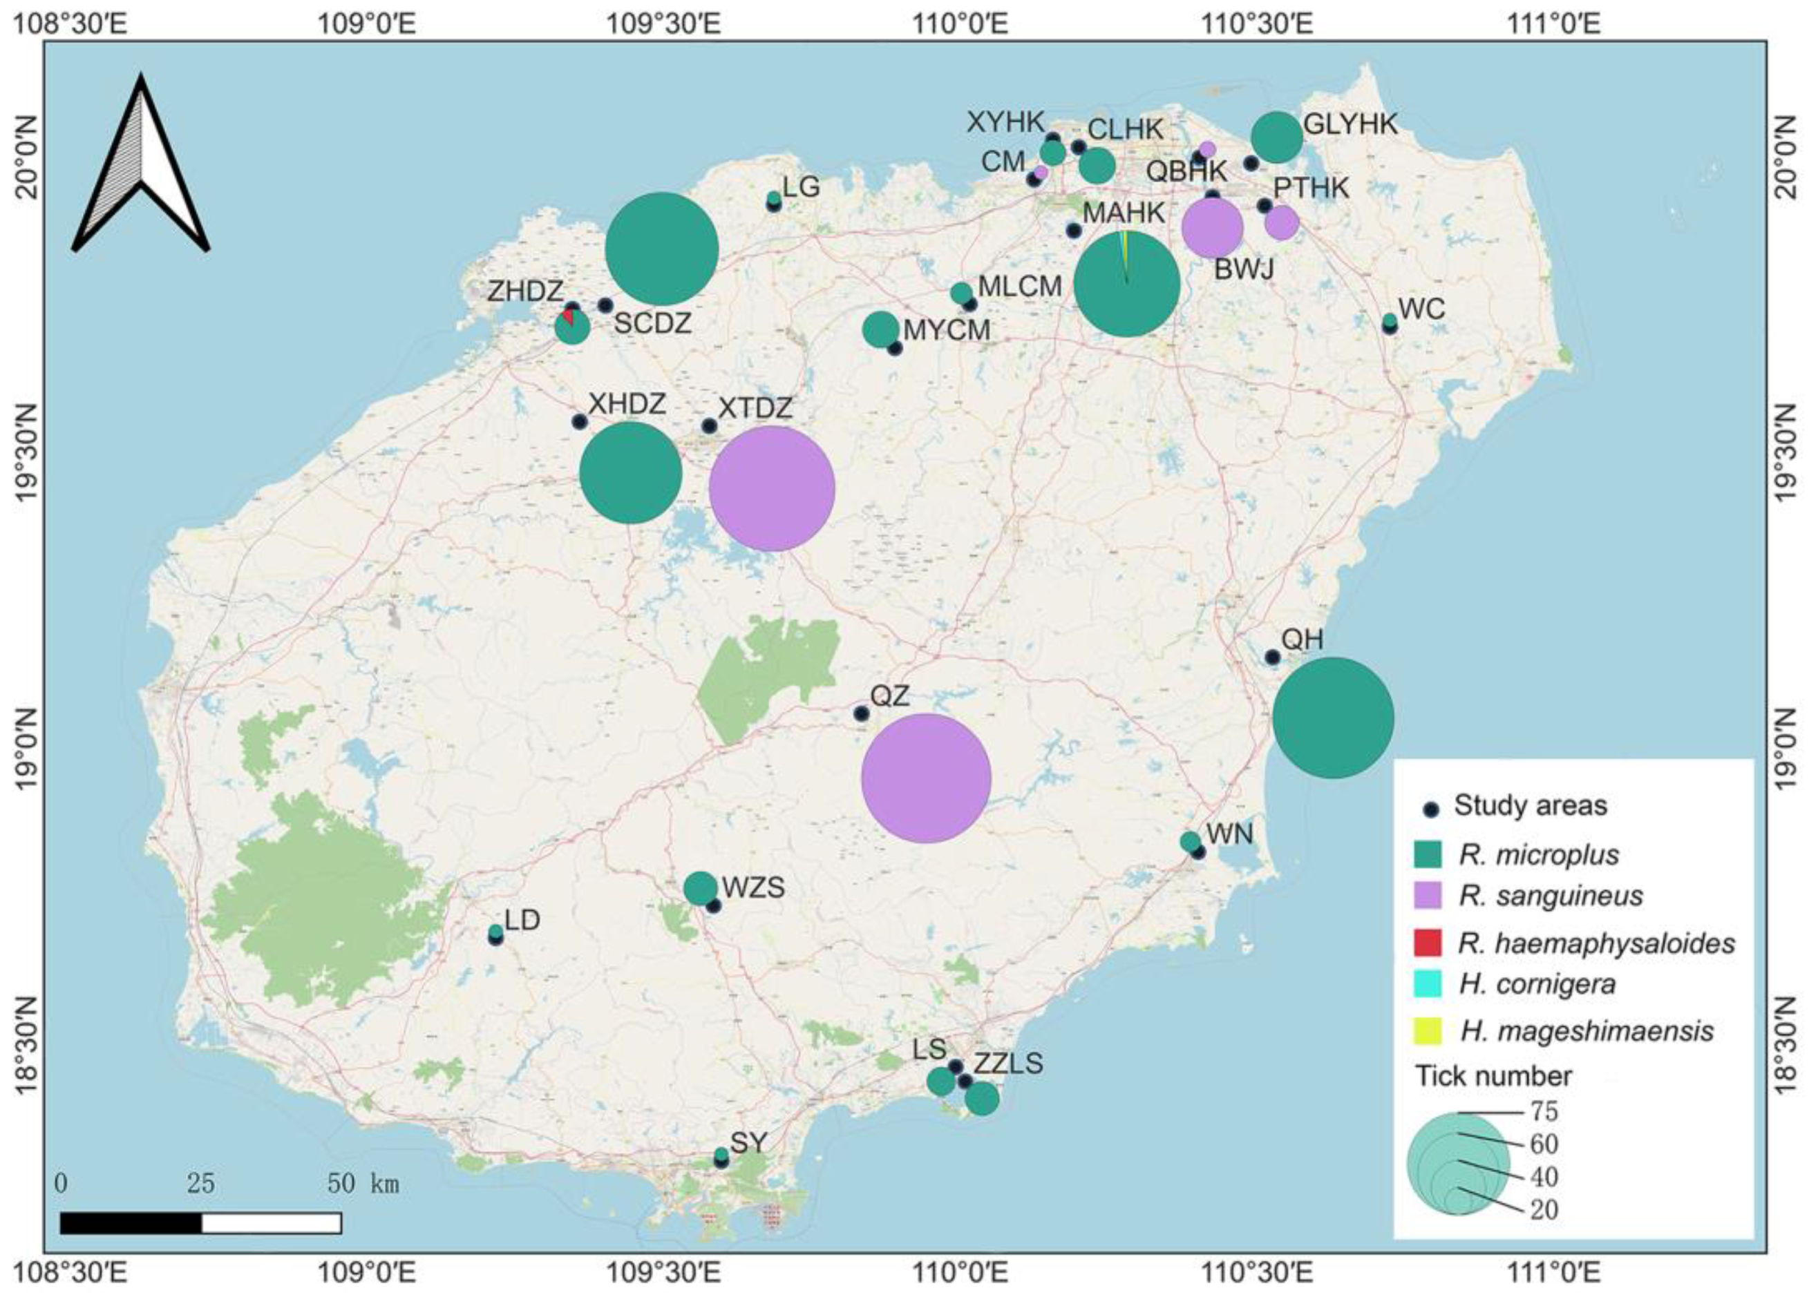Click the green pie chart below MAHK
The width and height of the screenshot is (1809, 1297).
pyautogui.click(x=1126, y=284)
